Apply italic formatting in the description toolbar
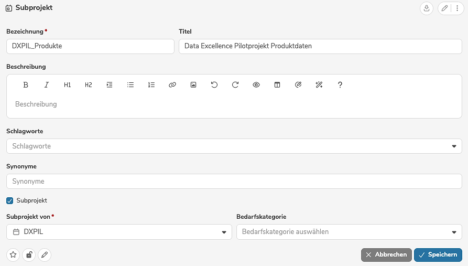The height and width of the screenshot is (266, 468). coord(47,84)
